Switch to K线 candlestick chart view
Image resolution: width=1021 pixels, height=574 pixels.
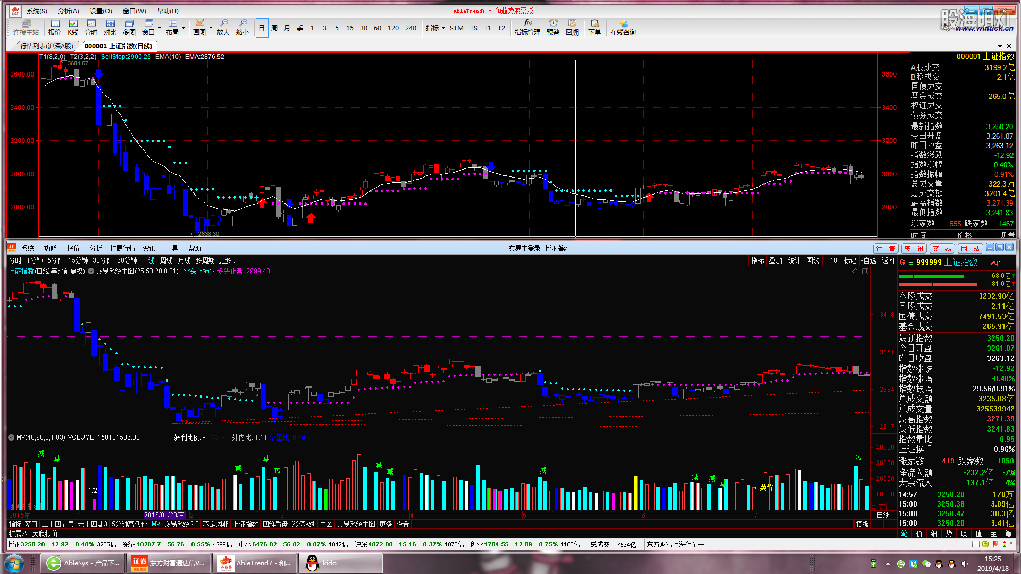73,27
